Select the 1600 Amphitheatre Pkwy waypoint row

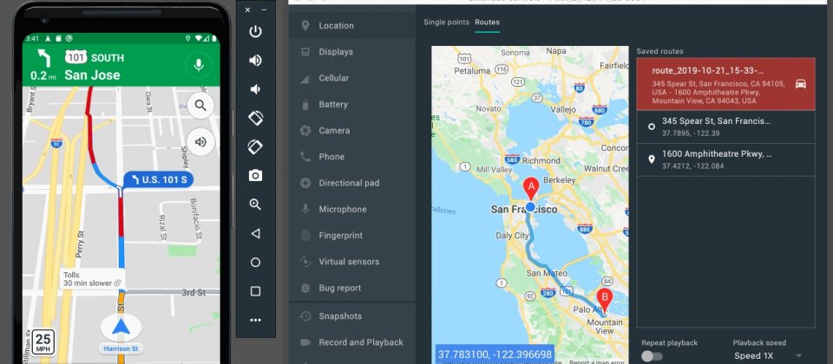(725, 159)
